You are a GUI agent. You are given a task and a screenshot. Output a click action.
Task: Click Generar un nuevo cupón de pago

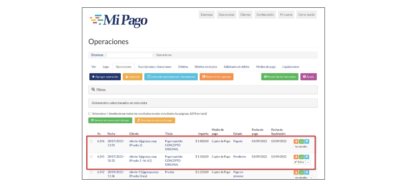point(110,120)
